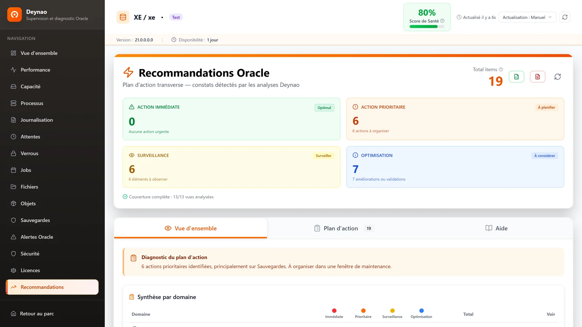Click the Objets cube icon
The width and height of the screenshot is (582, 327).
point(13,203)
